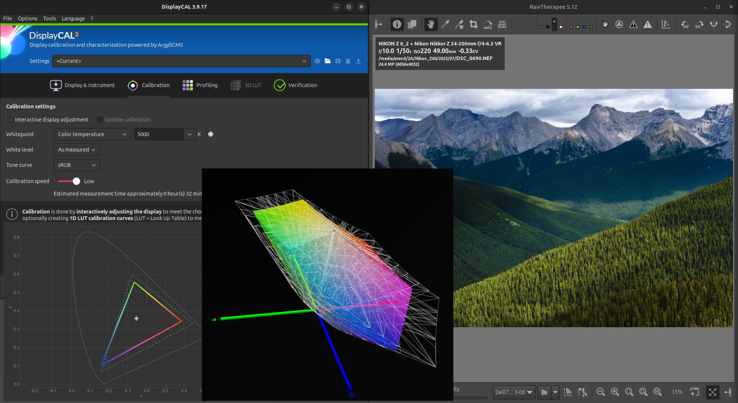
Task: Open the Tools menu in DisplayCAL
Action: (49, 18)
